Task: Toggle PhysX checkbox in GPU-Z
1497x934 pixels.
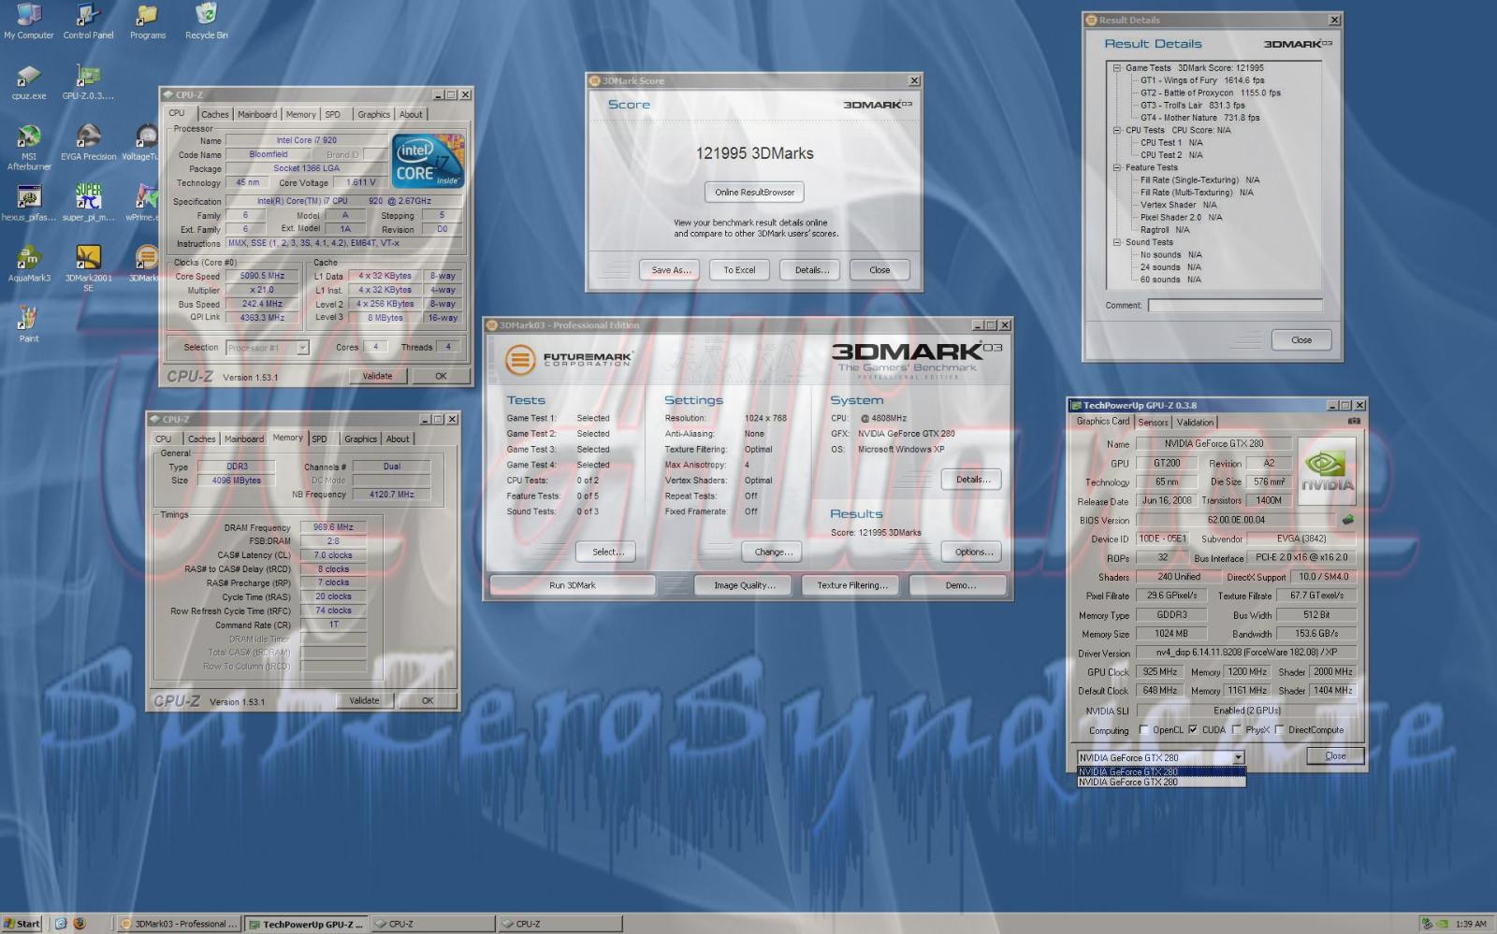Action: pos(1237,730)
